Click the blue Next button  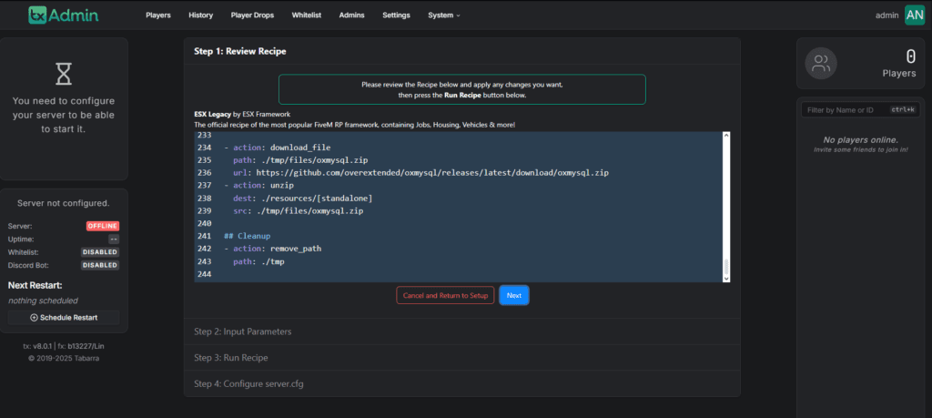pos(513,295)
